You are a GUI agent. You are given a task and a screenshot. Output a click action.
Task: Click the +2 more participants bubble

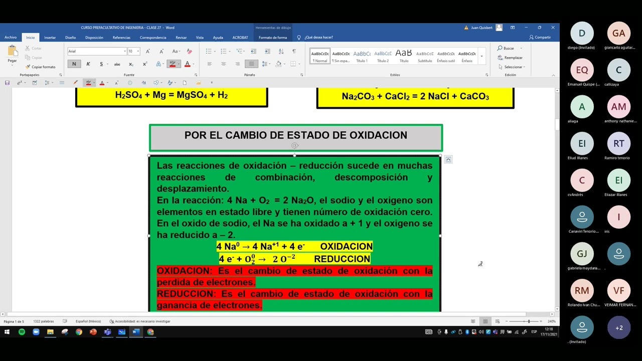619,327
